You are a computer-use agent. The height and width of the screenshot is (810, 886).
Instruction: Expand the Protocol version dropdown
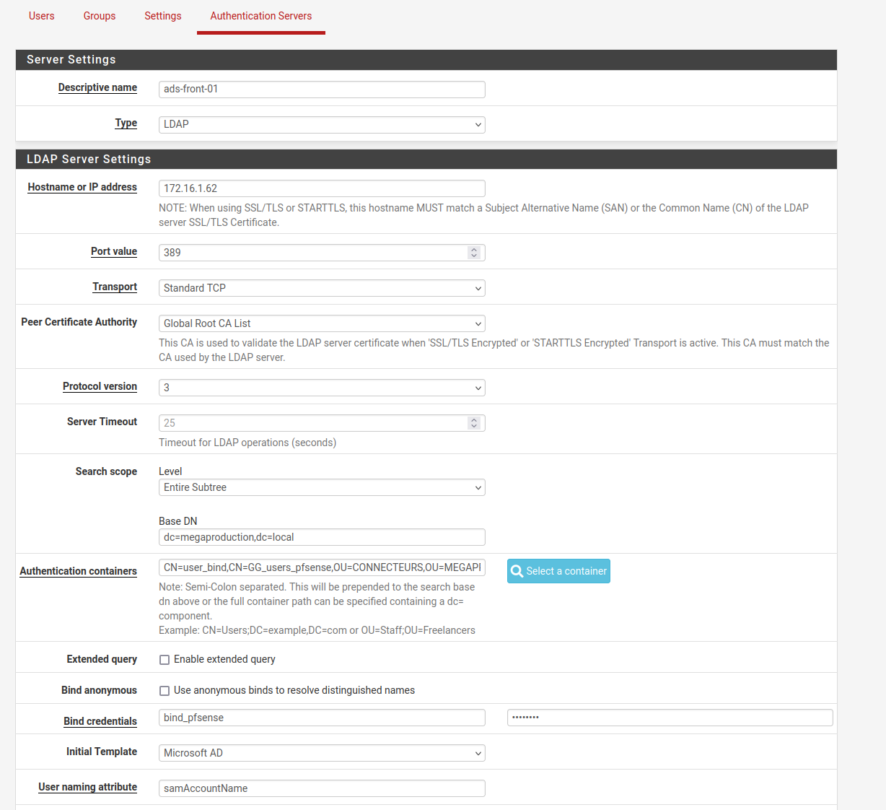point(321,388)
